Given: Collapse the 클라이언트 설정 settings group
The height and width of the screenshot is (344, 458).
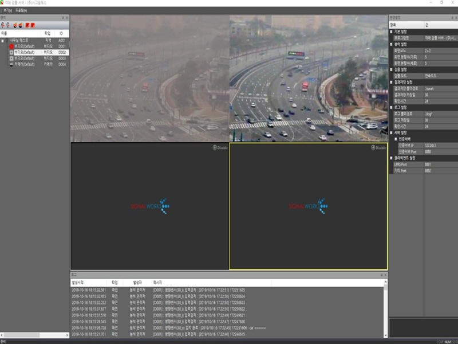Looking at the screenshot, I should coord(392,158).
